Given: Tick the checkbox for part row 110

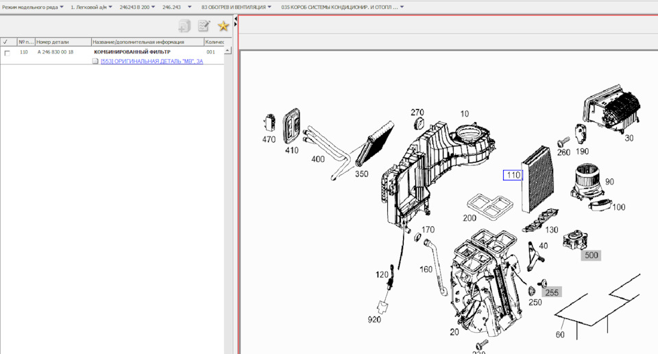Looking at the screenshot, I should click(7, 52).
